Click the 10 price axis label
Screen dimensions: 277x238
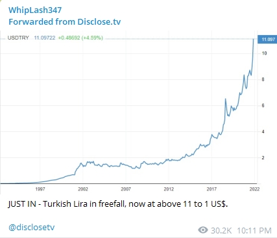[264, 53]
